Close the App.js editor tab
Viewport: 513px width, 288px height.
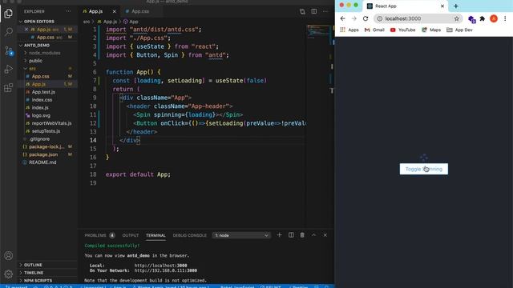tap(114, 11)
